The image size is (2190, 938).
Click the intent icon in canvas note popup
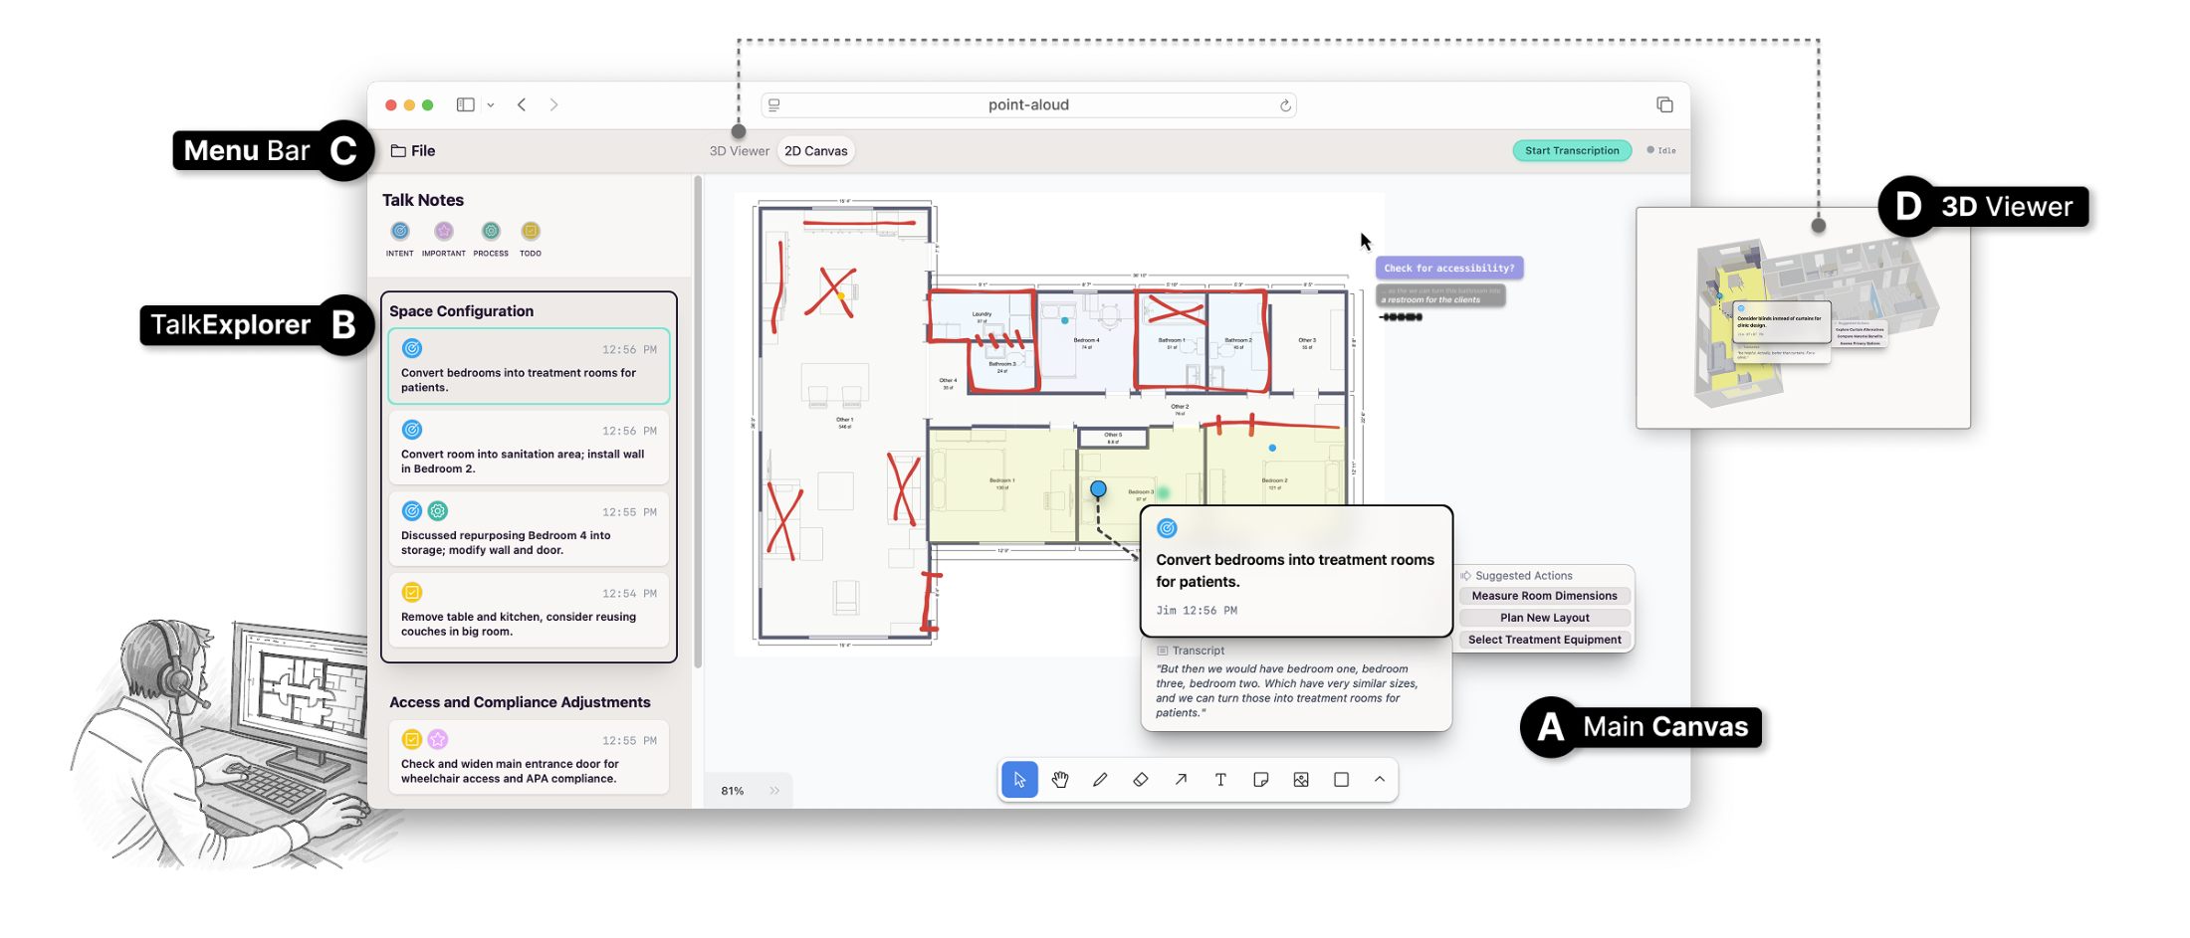[1167, 528]
